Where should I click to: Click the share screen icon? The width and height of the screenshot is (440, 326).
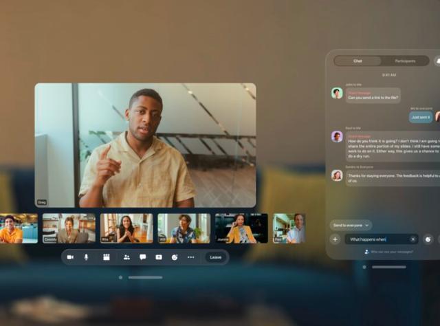tap(159, 257)
